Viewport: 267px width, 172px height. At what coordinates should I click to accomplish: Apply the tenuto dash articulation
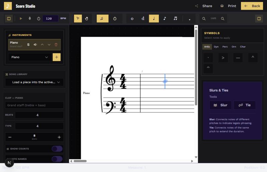click(238, 58)
